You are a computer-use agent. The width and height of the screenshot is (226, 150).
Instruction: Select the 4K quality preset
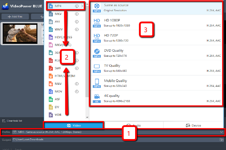click(156, 98)
